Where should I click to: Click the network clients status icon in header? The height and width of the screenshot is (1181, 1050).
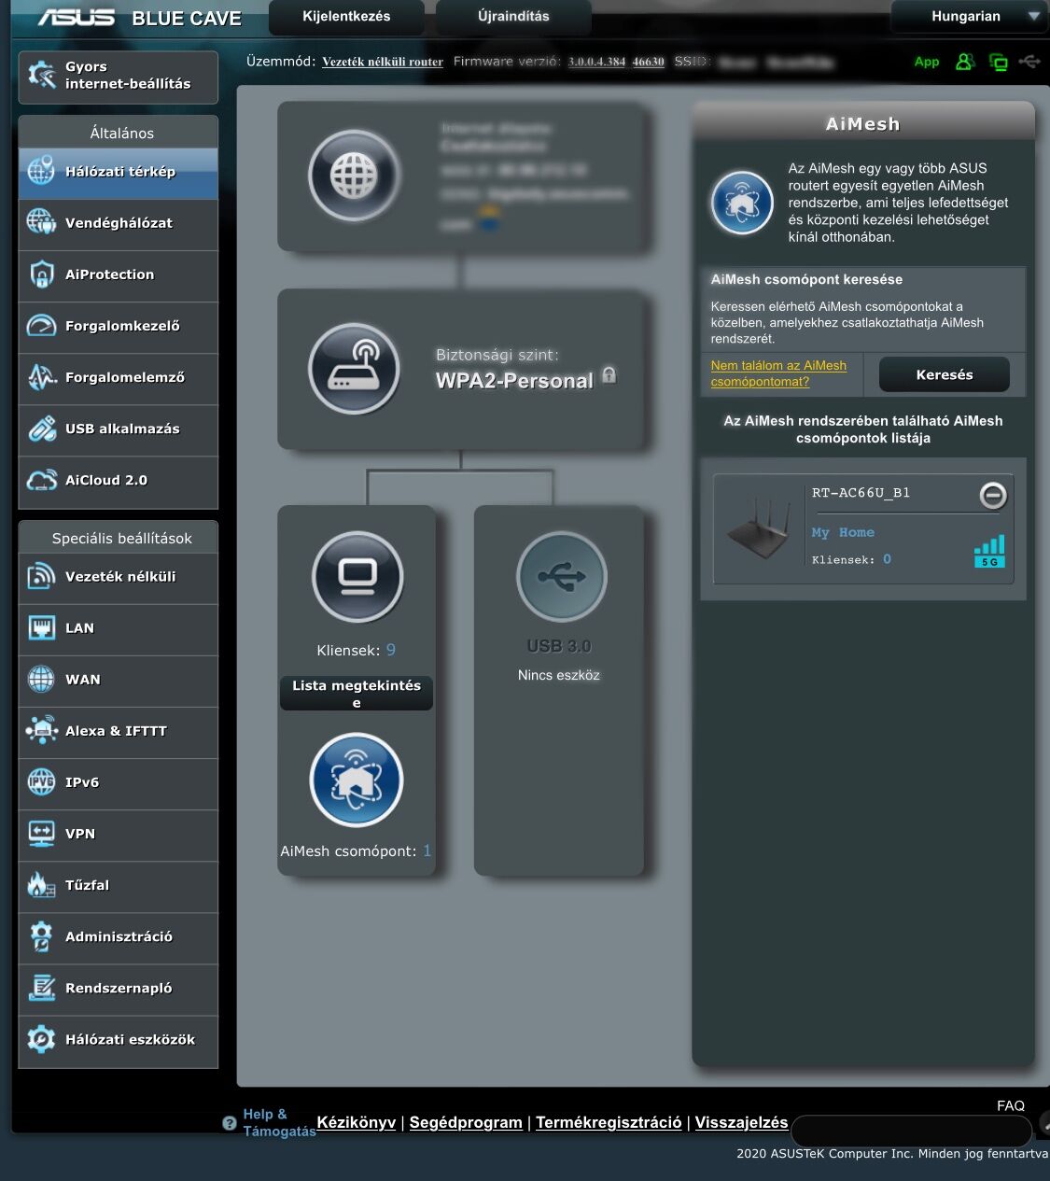pos(999,63)
